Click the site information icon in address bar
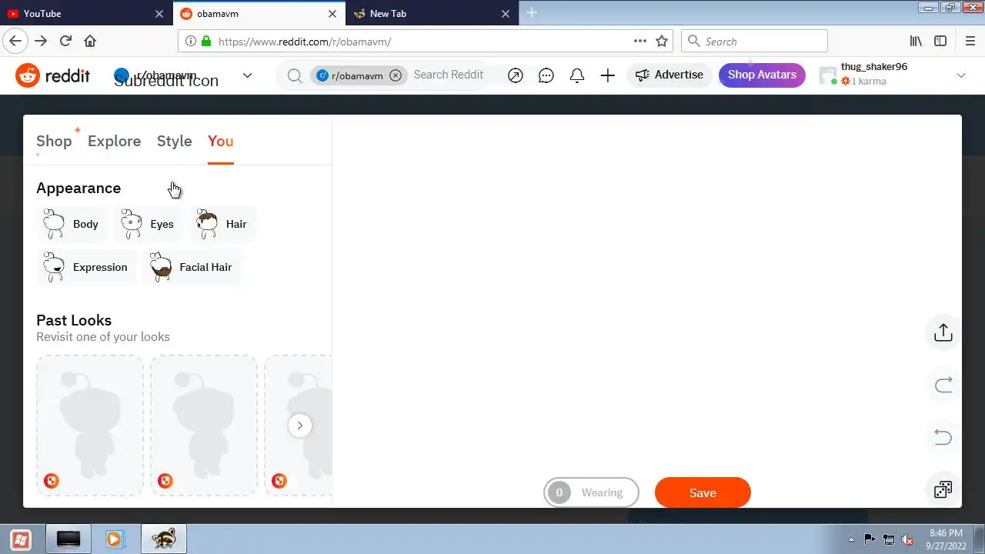 (191, 42)
